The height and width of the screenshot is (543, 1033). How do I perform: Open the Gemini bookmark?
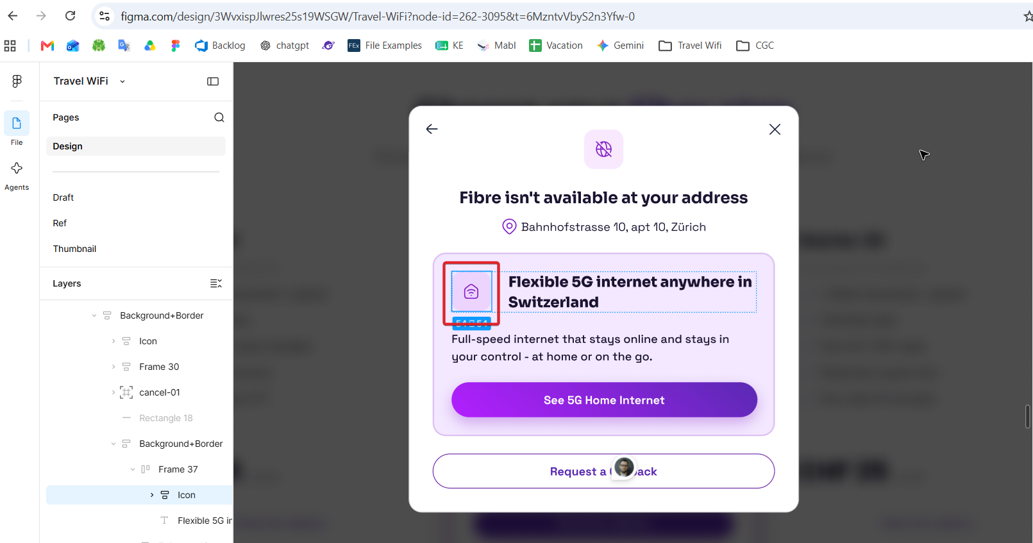[x=620, y=46]
